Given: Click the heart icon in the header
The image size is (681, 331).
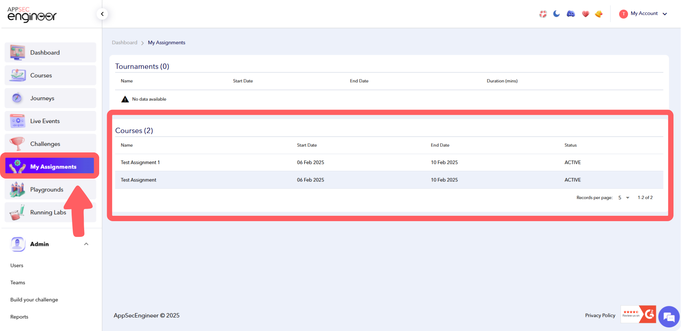Looking at the screenshot, I should click(x=585, y=14).
